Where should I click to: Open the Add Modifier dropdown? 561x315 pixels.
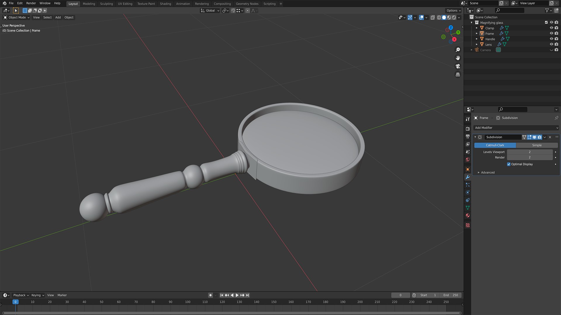coord(516,128)
